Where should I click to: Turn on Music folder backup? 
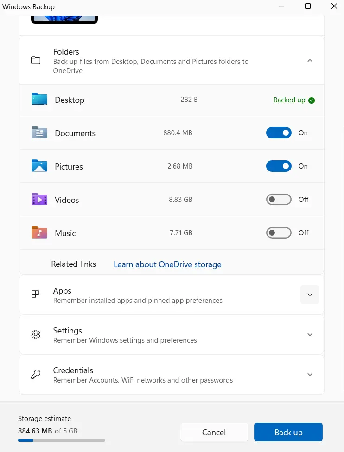click(x=279, y=233)
